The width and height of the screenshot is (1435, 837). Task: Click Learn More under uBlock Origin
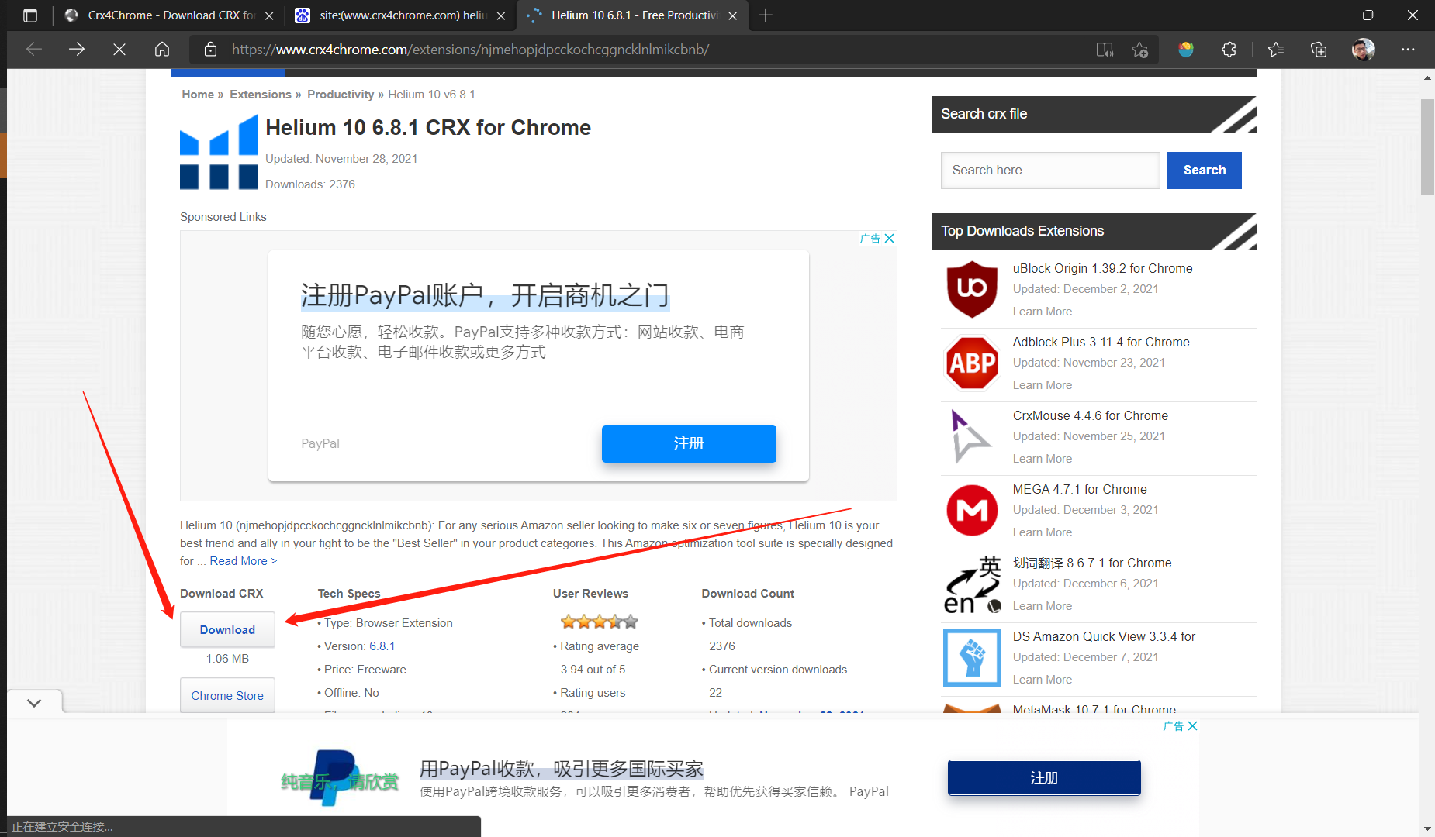1042,312
